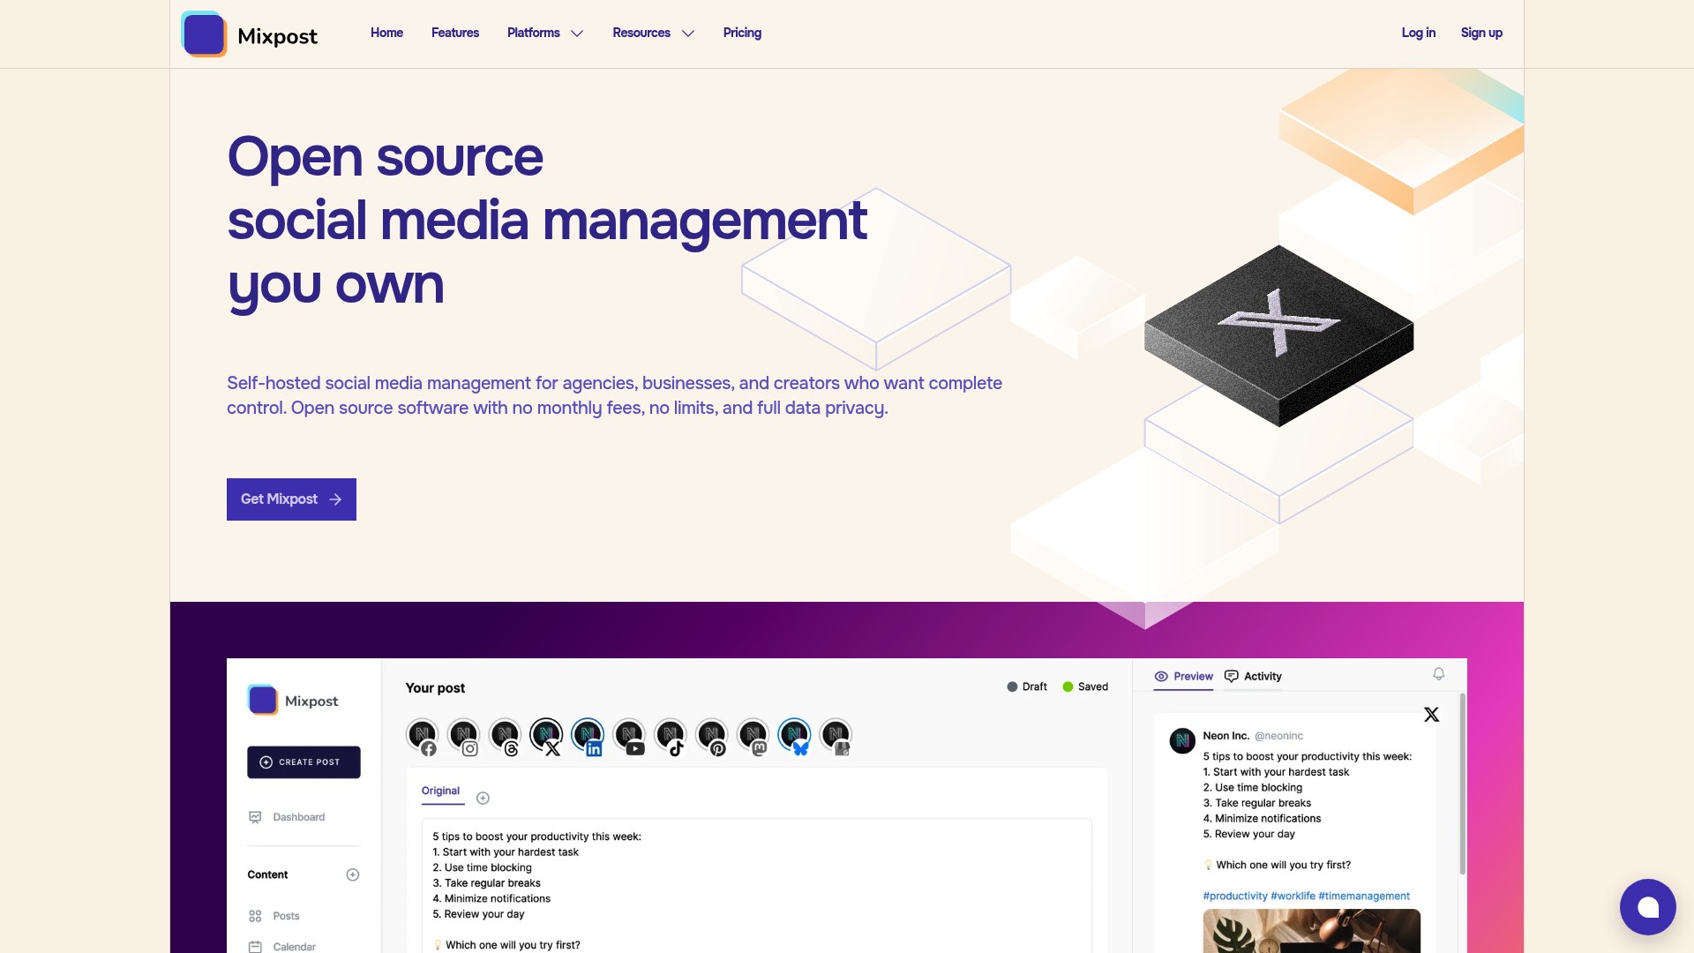This screenshot has height=953, width=1694.
Task: Click the 'Open source' headline text
Action: [386, 157]
